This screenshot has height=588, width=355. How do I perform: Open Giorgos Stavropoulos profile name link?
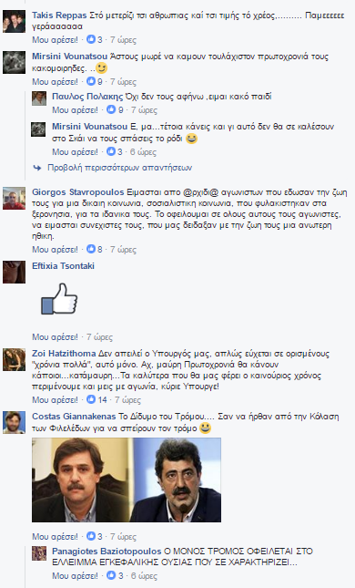coord(78,192)
